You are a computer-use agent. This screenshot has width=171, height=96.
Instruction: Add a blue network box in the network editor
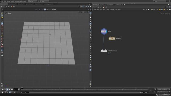162,10
